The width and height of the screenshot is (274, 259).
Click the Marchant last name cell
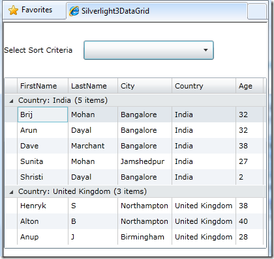93,146
